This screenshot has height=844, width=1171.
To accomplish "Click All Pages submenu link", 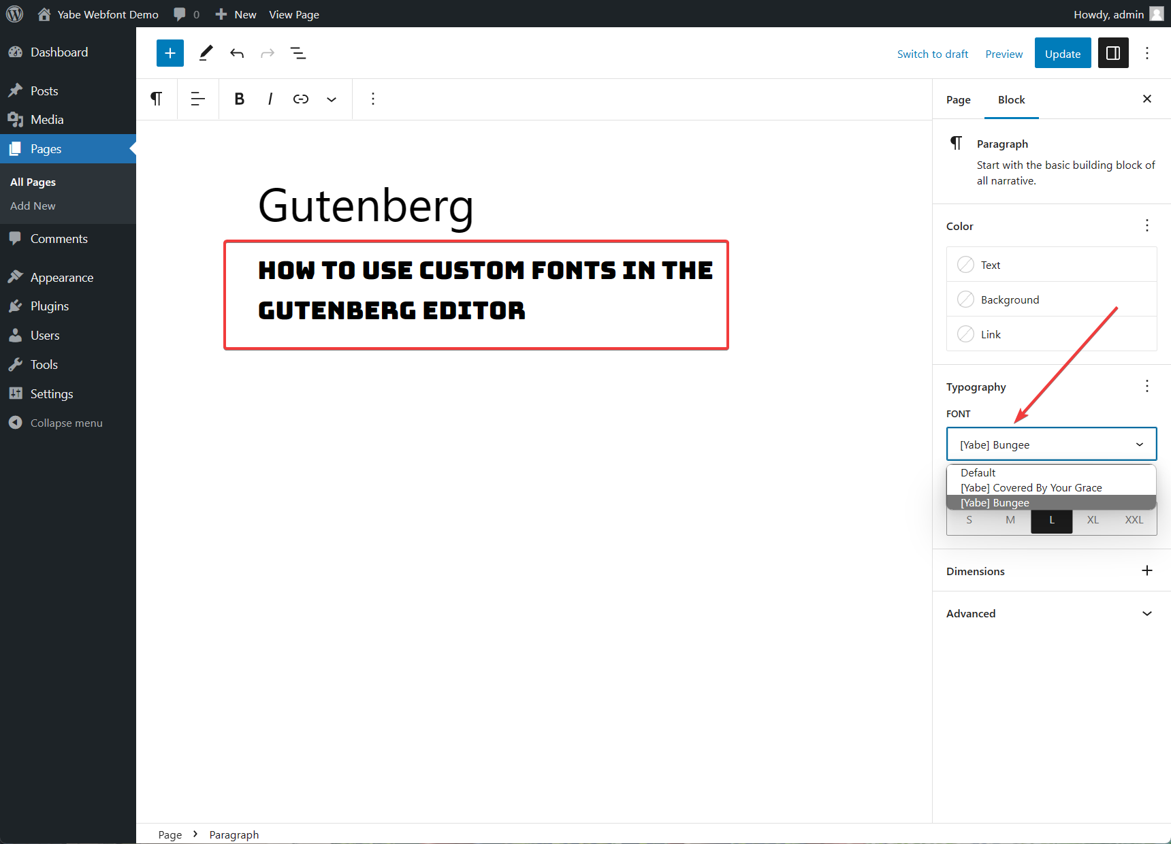I will (33, 182).
